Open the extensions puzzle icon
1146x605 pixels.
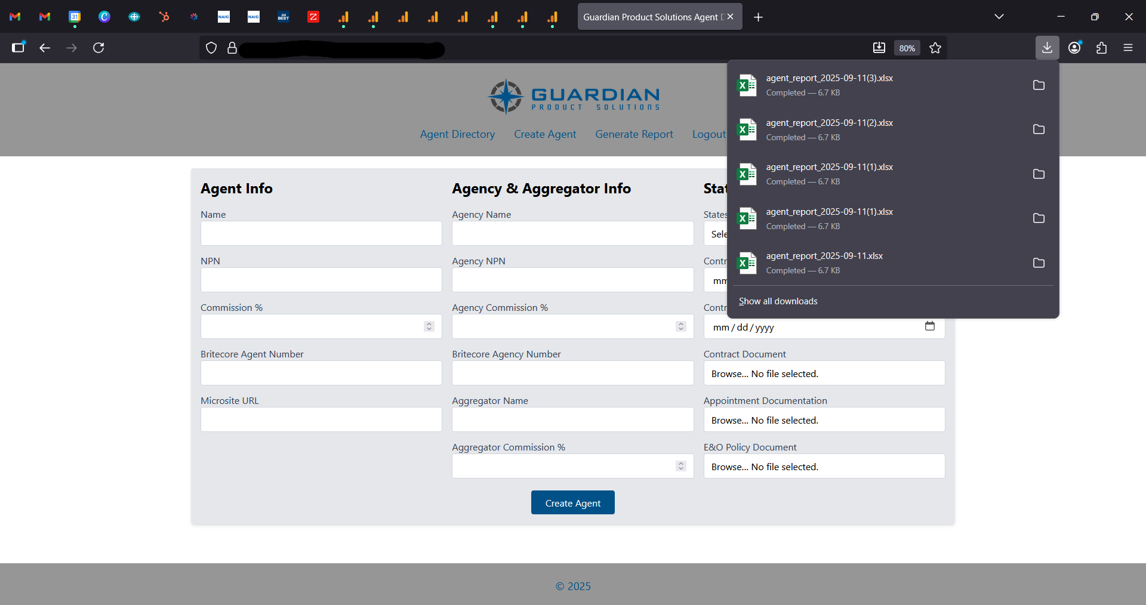pos(1101,48)
